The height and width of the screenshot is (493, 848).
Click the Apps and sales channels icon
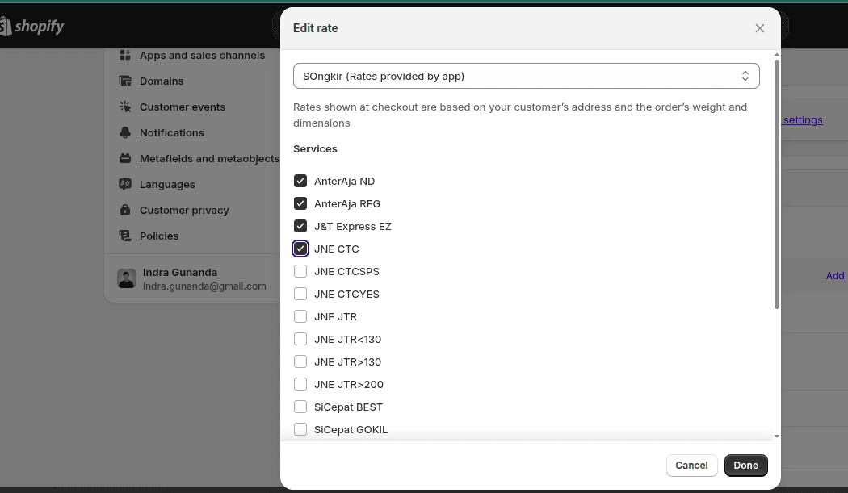point(125,56)
